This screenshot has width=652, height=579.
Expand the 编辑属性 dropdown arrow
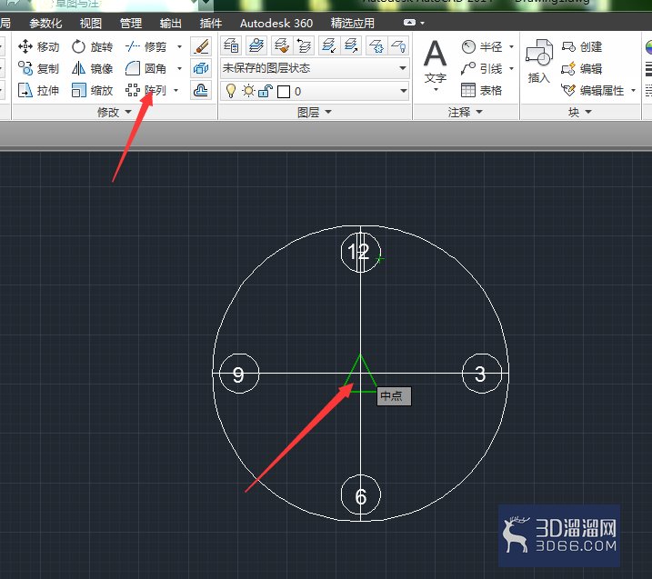633,90
